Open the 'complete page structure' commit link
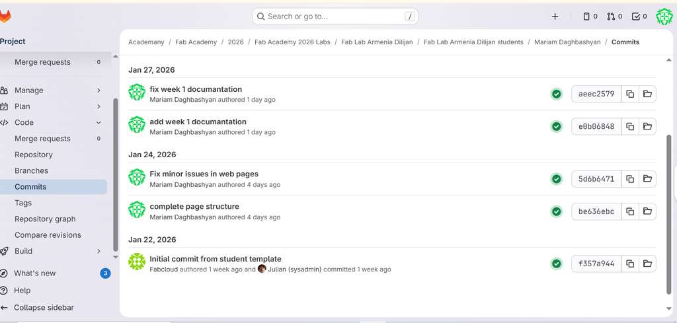677x323 pixels. click(194, 207)
